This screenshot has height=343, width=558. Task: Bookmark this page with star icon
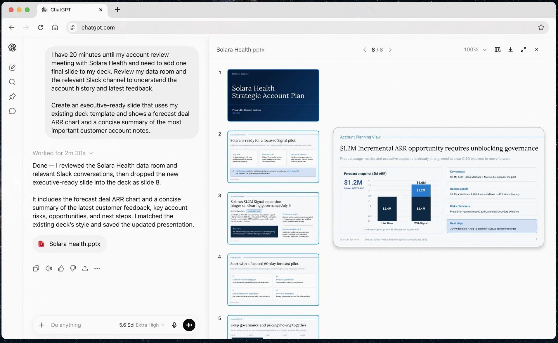click(x=541, y=27)
